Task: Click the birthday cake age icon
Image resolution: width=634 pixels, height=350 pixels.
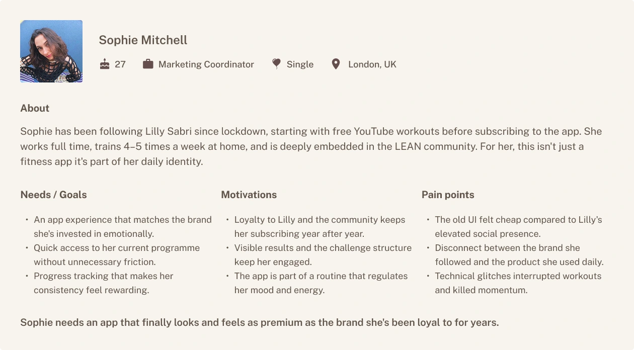Action: [x=105, y=64]
